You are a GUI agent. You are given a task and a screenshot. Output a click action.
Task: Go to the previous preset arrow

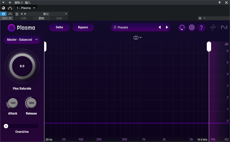click(160, 27)
